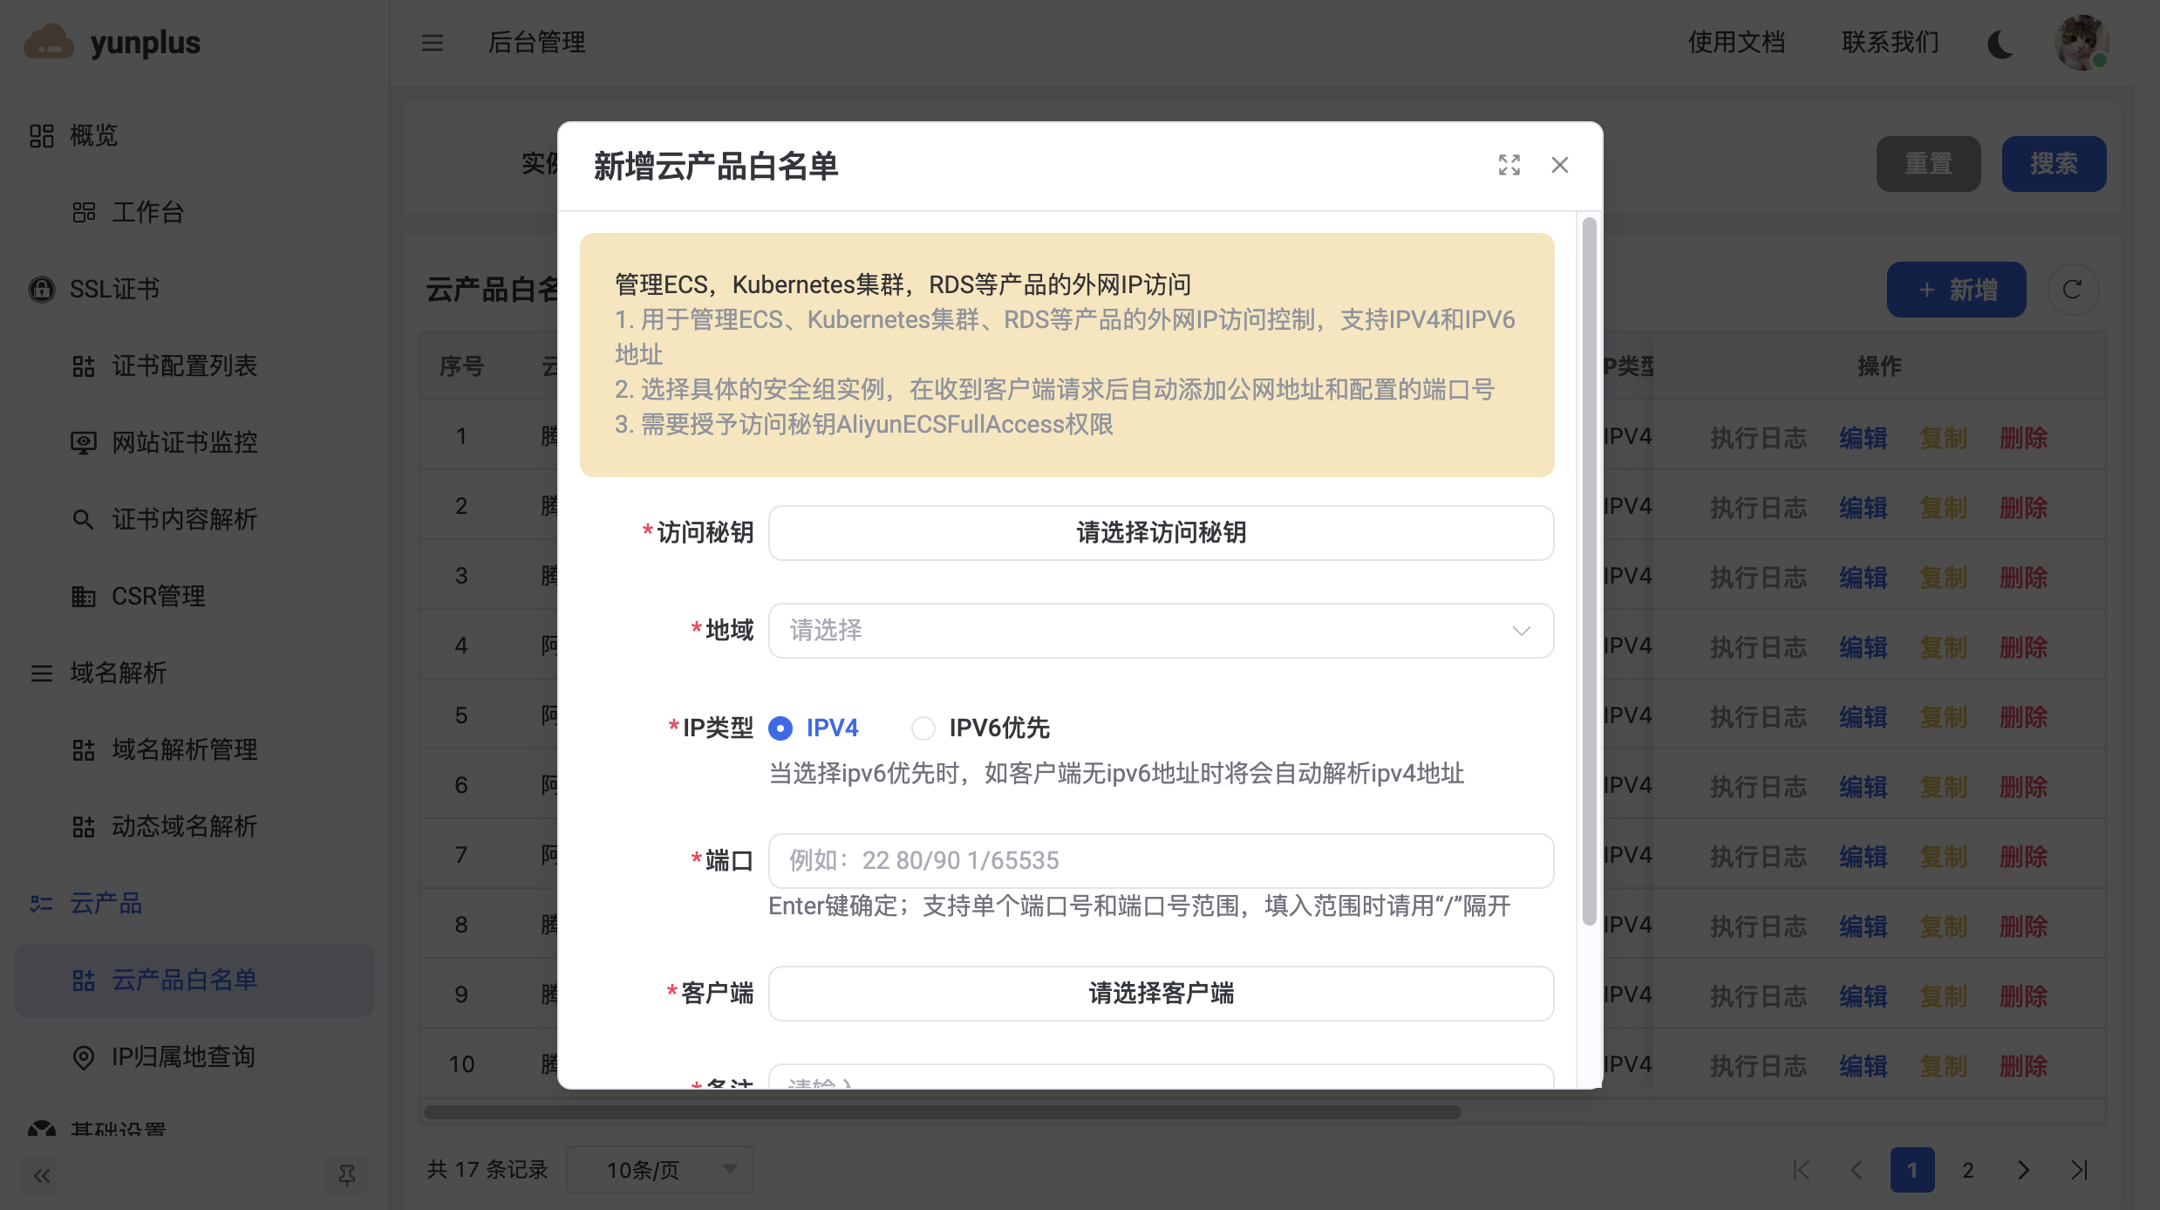Viewport: 2160px width, 1210px height.
Task: Open the 地域 region dropdown
Action: (1161, 630)
